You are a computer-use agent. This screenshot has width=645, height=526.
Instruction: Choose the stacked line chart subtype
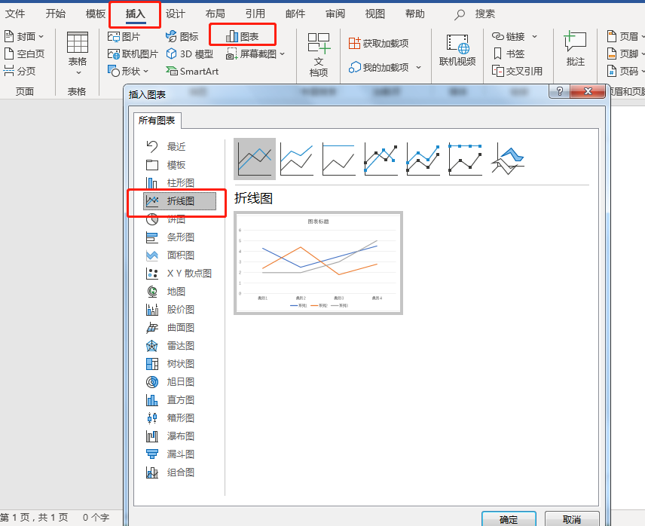297,159
